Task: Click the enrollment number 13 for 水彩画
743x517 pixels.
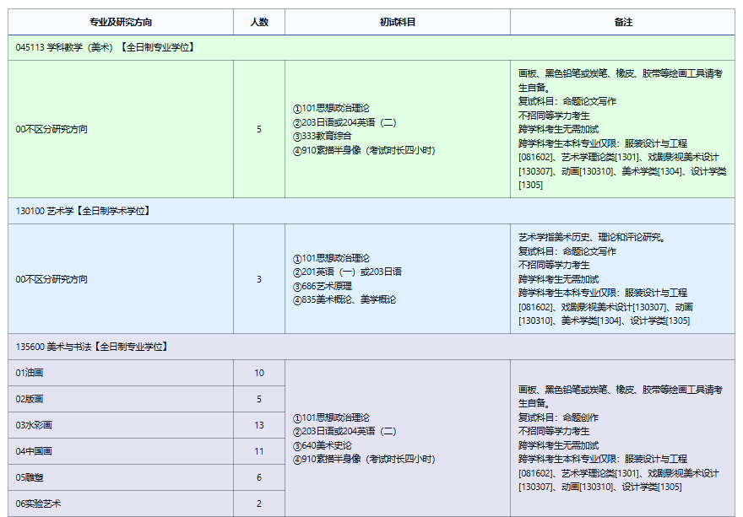Action: [259, 425]
